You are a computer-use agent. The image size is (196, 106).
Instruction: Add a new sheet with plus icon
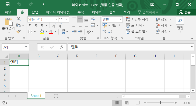[56, 96]
